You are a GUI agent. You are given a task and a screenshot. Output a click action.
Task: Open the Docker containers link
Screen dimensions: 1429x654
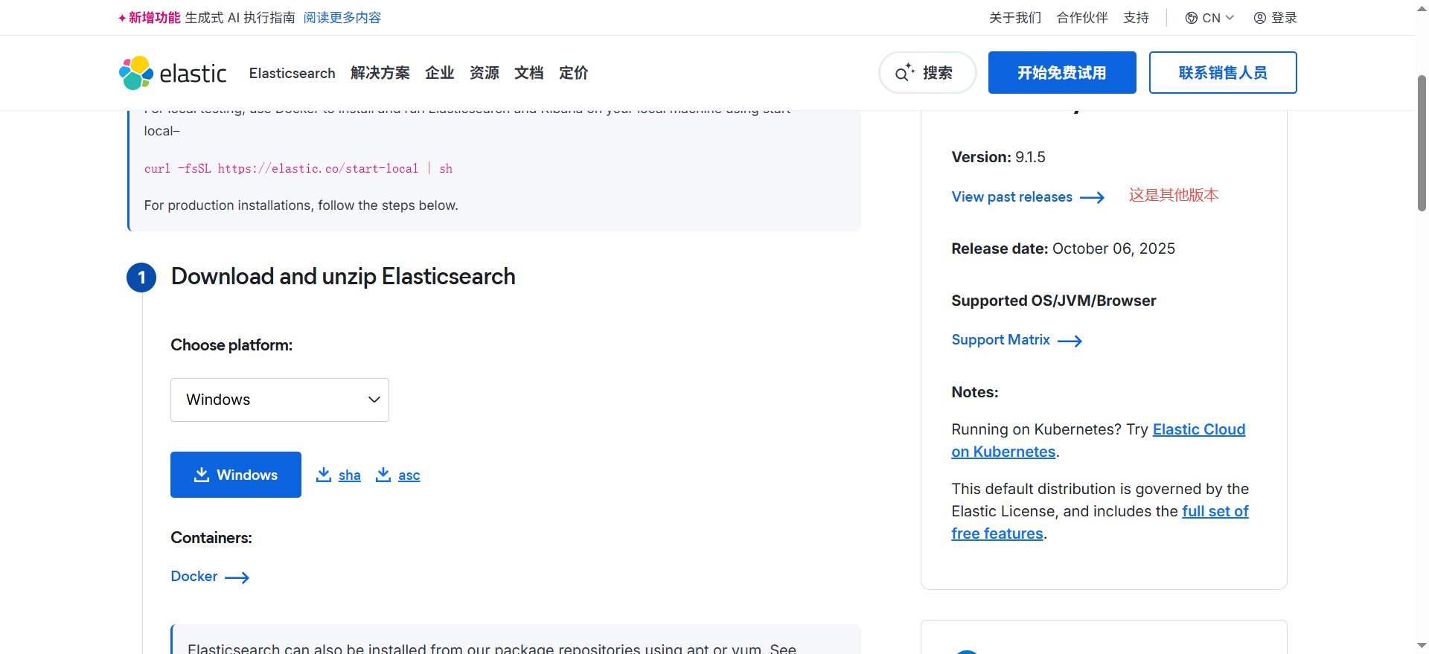click(194, 577)
